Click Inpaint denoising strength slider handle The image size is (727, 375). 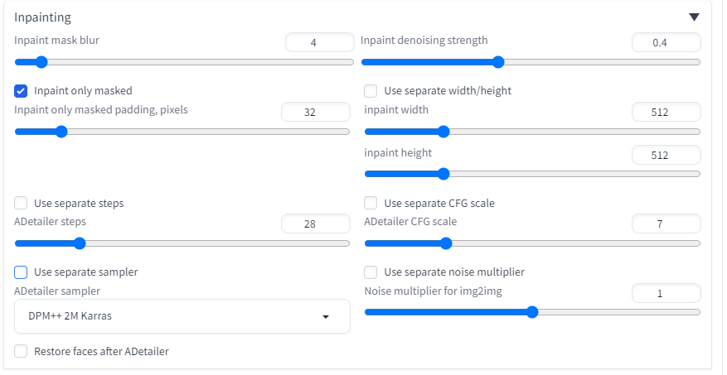point(498,61)
